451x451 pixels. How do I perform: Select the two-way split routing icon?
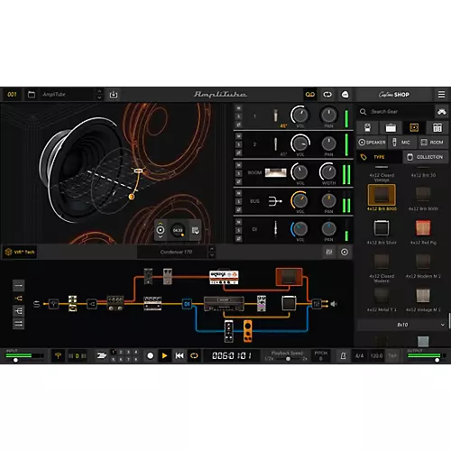(18, 299)
